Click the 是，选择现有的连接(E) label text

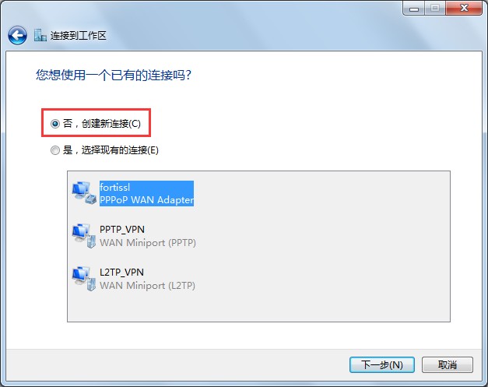111,150
